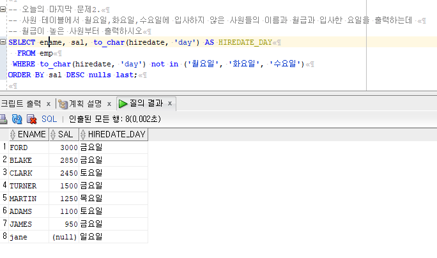The image size is (437, 258).
Task: Click the green run icon on 질의 결과 tab
Action: 123,103
